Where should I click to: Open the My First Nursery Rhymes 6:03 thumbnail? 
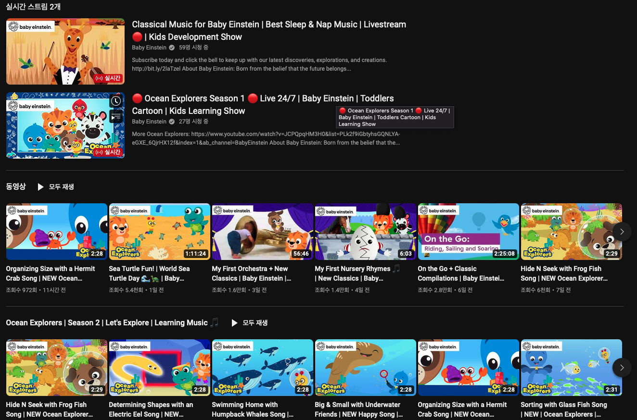click(x=366, y=232)
